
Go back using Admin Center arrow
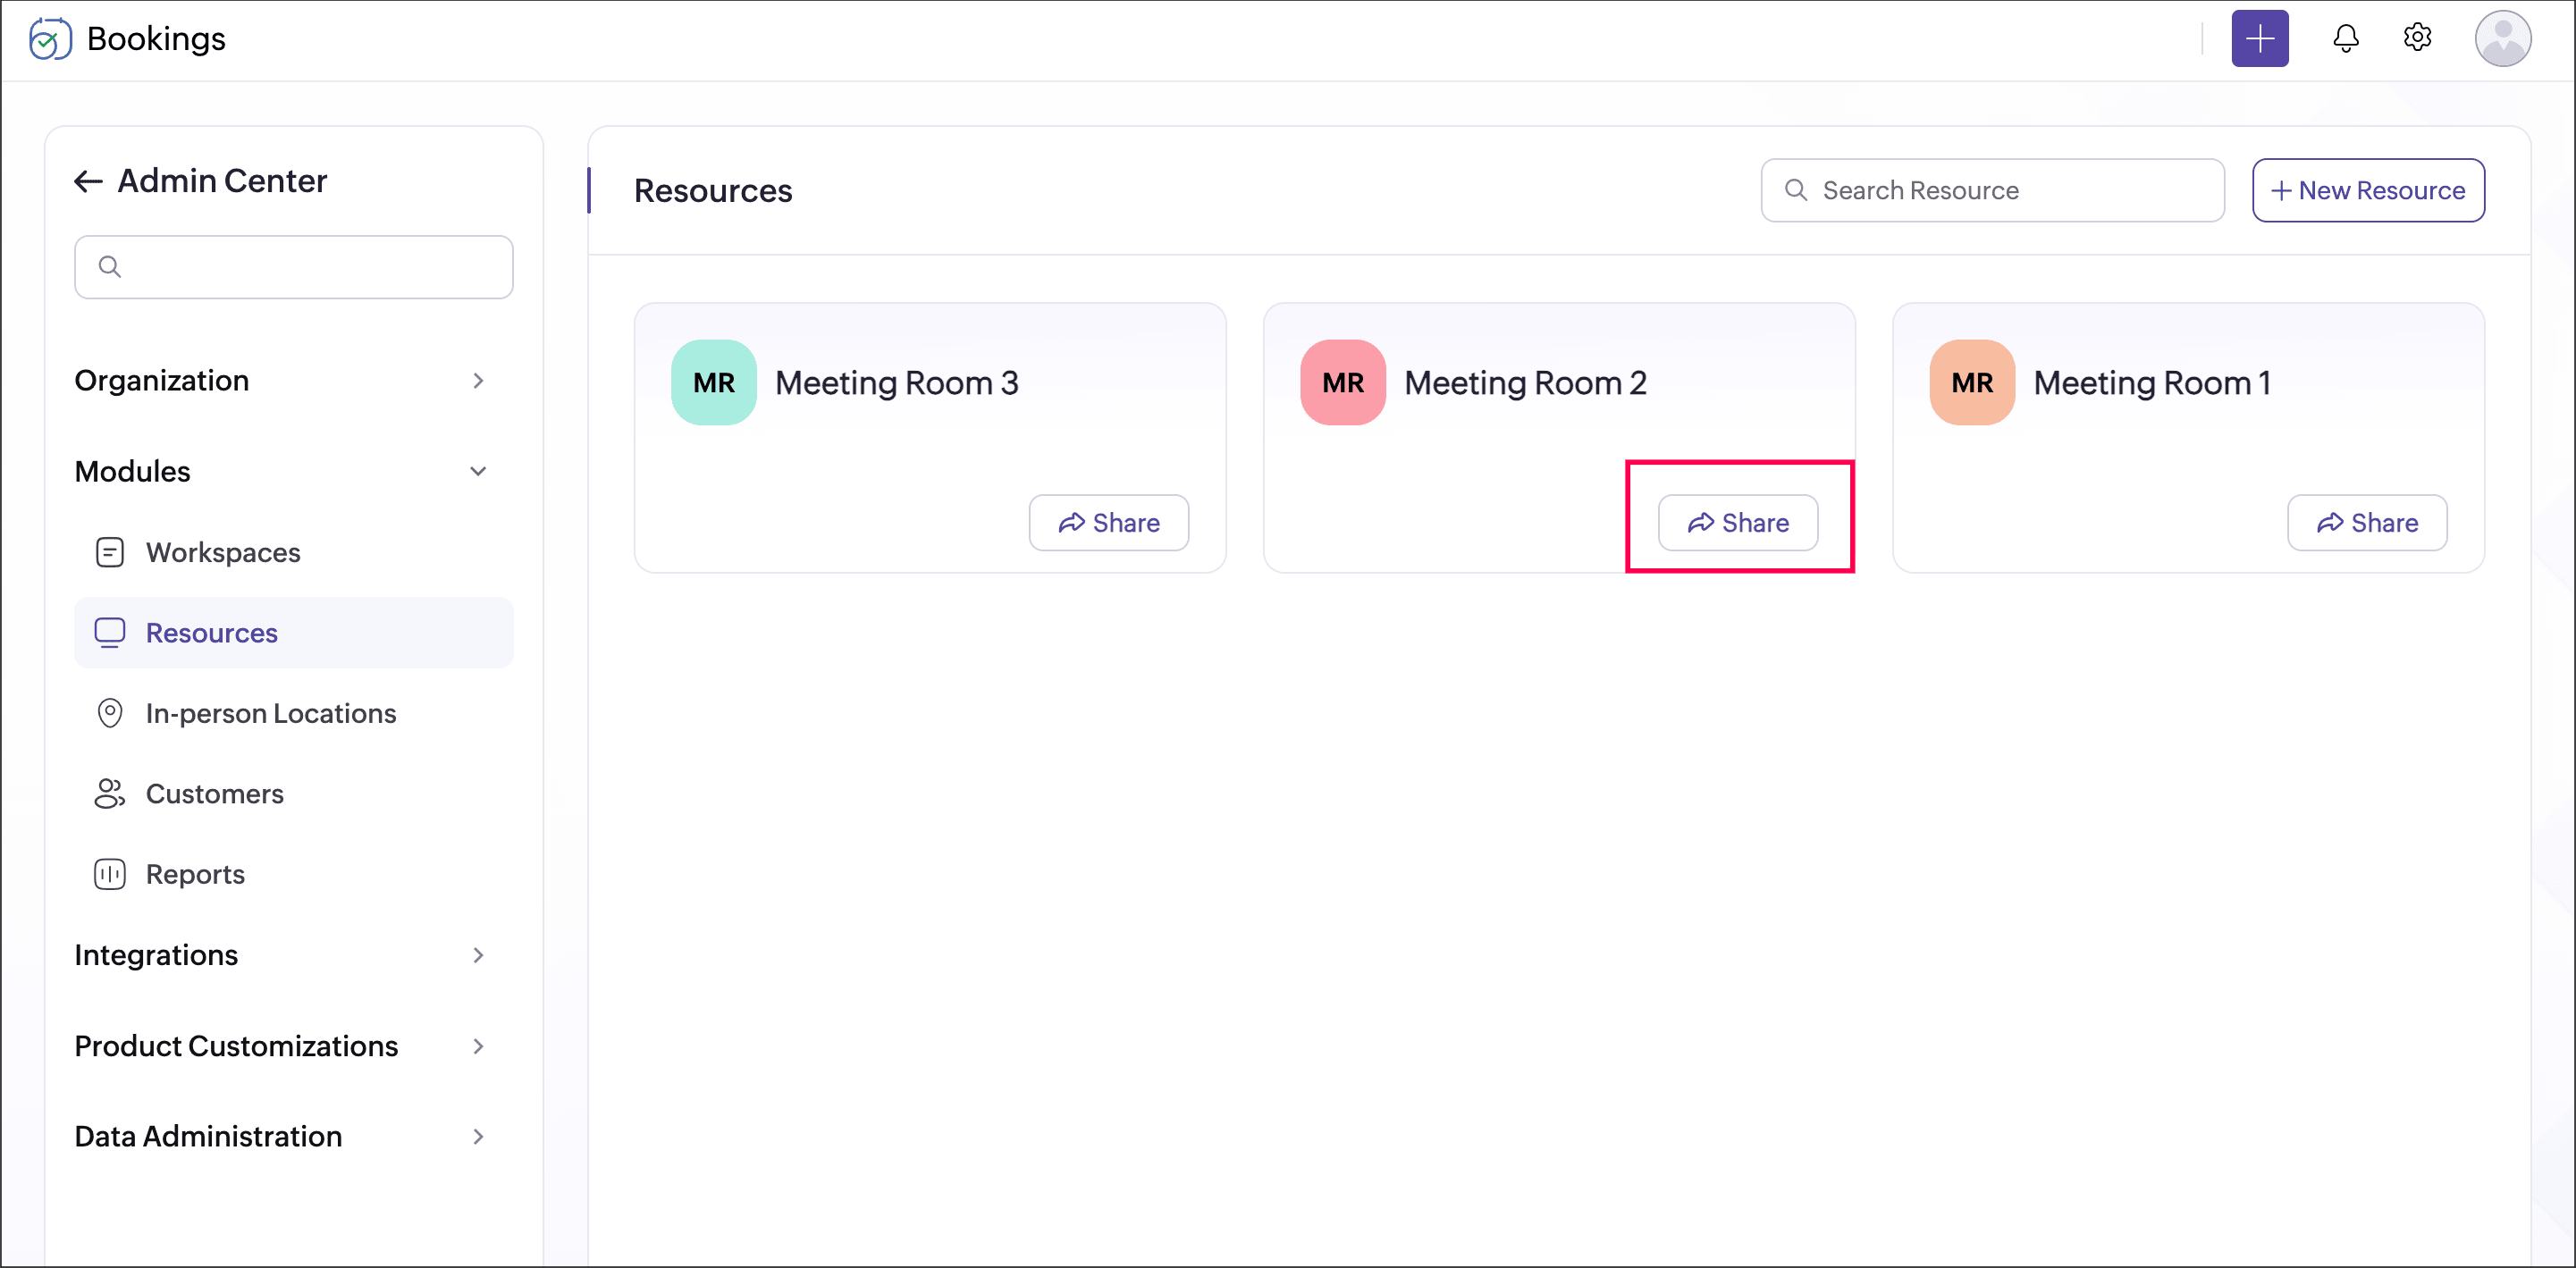click(88, 181)
